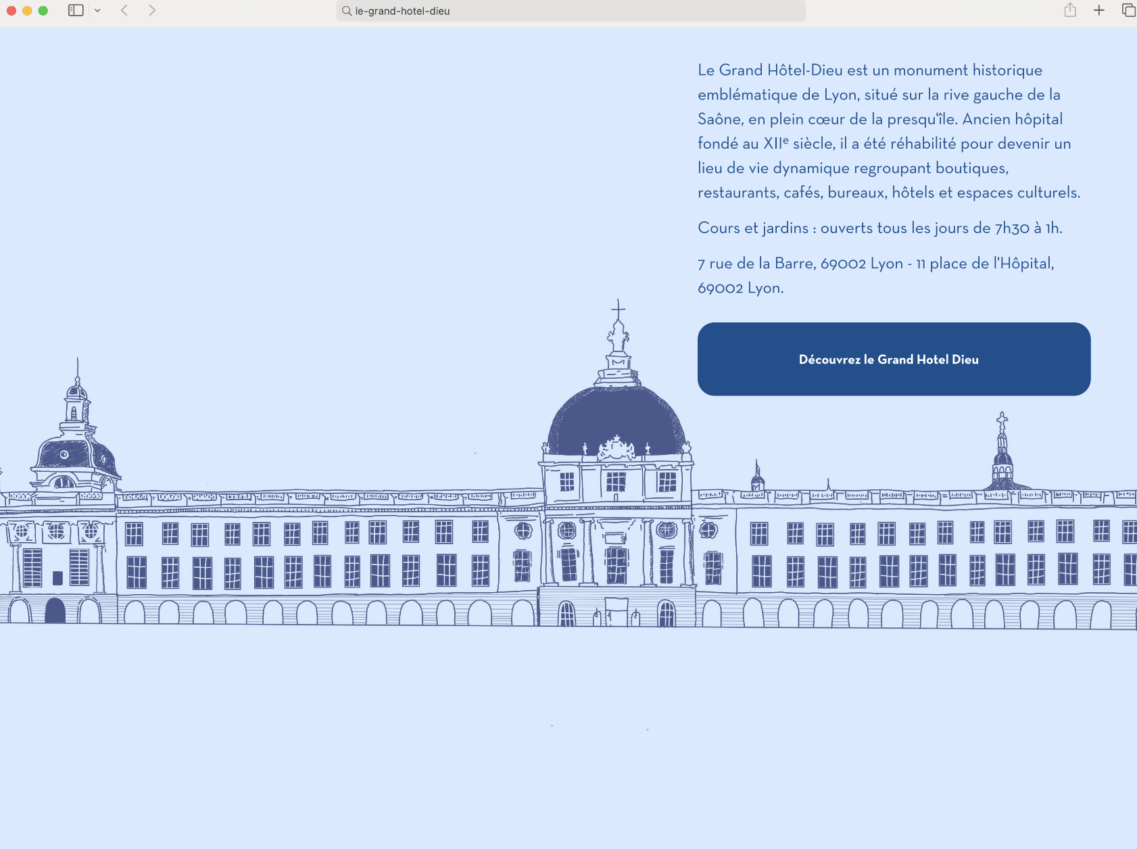Go forward using the forward arrow

(x=152, y=10)
